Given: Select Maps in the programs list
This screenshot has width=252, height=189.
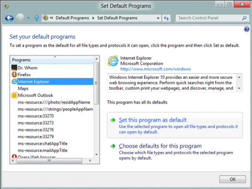Looking at the screenshot, I should [x=23, y=88].
